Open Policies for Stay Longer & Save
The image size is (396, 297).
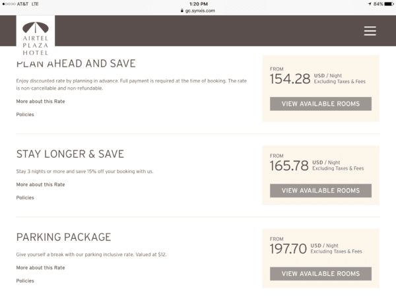25,197
